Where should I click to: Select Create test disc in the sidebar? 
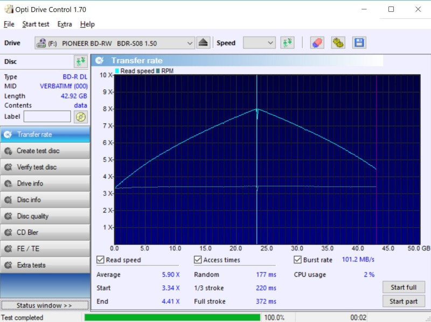pos(45,151)
